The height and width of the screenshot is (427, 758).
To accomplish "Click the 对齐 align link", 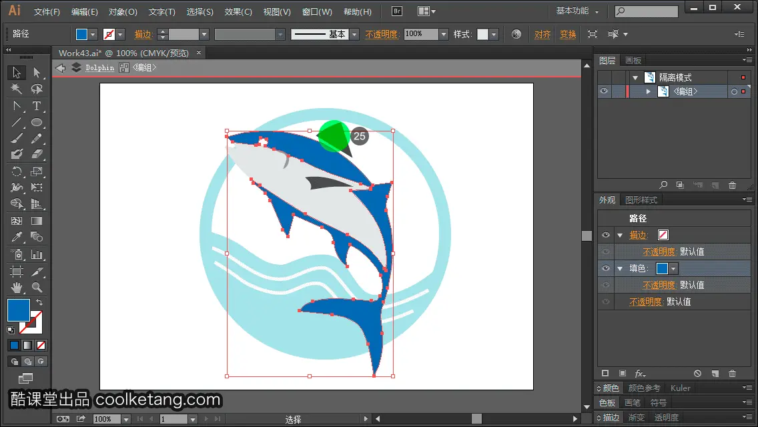I will (542, 34).
